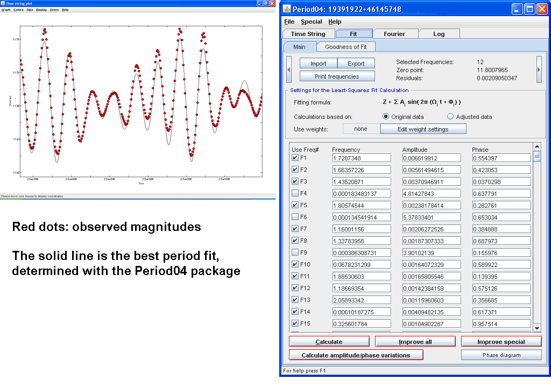Screen dimensions: 551x387
Task: Click left arrow beside Import button
Action: (289, 69)
